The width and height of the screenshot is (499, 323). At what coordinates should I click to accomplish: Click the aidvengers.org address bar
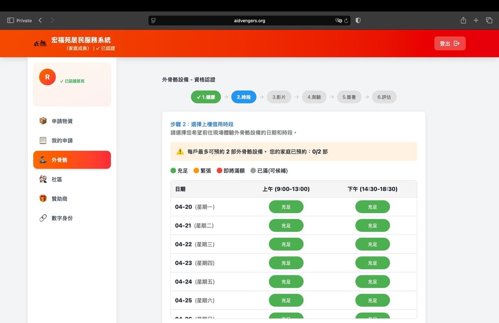point(249,20)
